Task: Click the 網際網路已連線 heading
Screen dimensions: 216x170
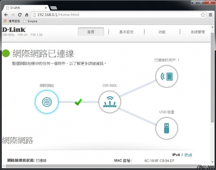Action: pyautogui.click(x=44, y=53)
